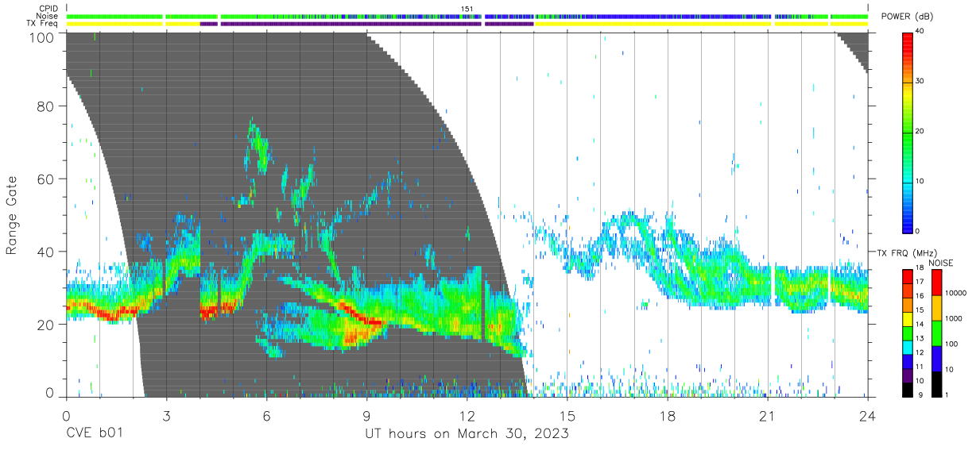The height and width of the screenshot is (450, 976).
Task: Click the 15 tick on UT hours axis
Action: point(567,415)
